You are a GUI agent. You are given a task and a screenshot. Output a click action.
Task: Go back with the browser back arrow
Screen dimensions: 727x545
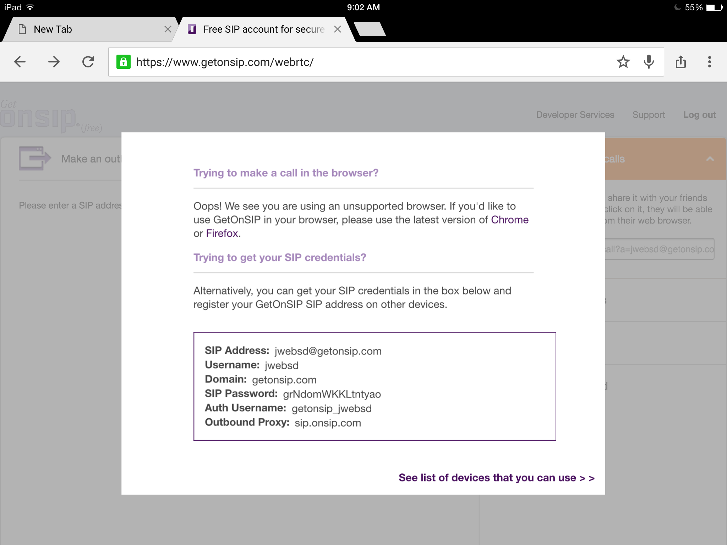[x=20, y=62]
